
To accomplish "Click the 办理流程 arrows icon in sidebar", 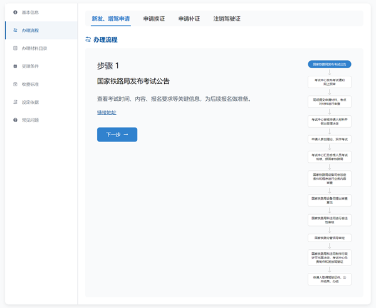I will (15, 30).
